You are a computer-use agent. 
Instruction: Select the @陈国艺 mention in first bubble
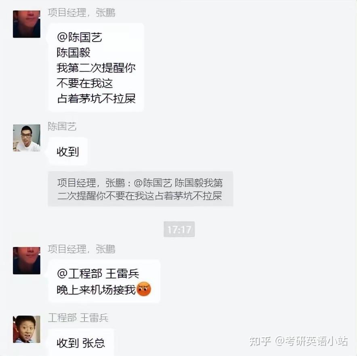[80, 37]
